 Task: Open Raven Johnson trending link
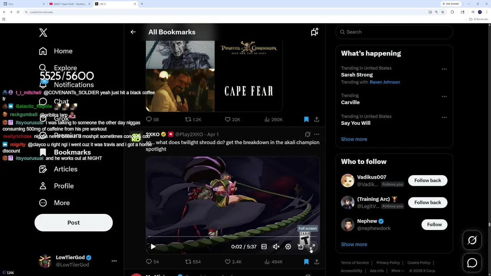click(x=385, y=82)
